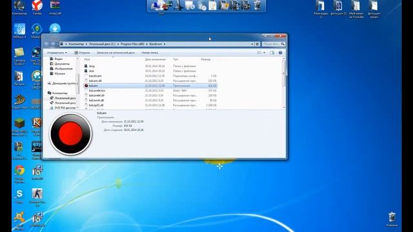Sort by Дата изменения column header
The image size is (413, 232).
coord(156,59)
